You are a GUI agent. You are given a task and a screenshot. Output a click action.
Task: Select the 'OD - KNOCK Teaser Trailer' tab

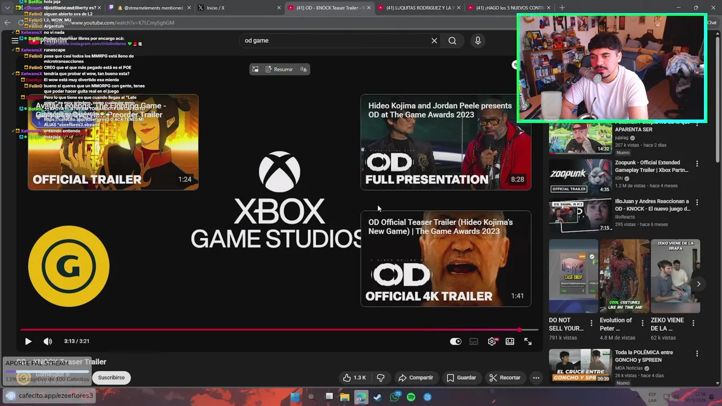pyautogui.click(x=329, y=8)
